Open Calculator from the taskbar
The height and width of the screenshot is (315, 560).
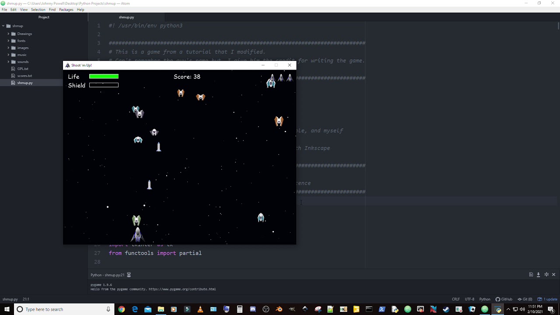240,309
